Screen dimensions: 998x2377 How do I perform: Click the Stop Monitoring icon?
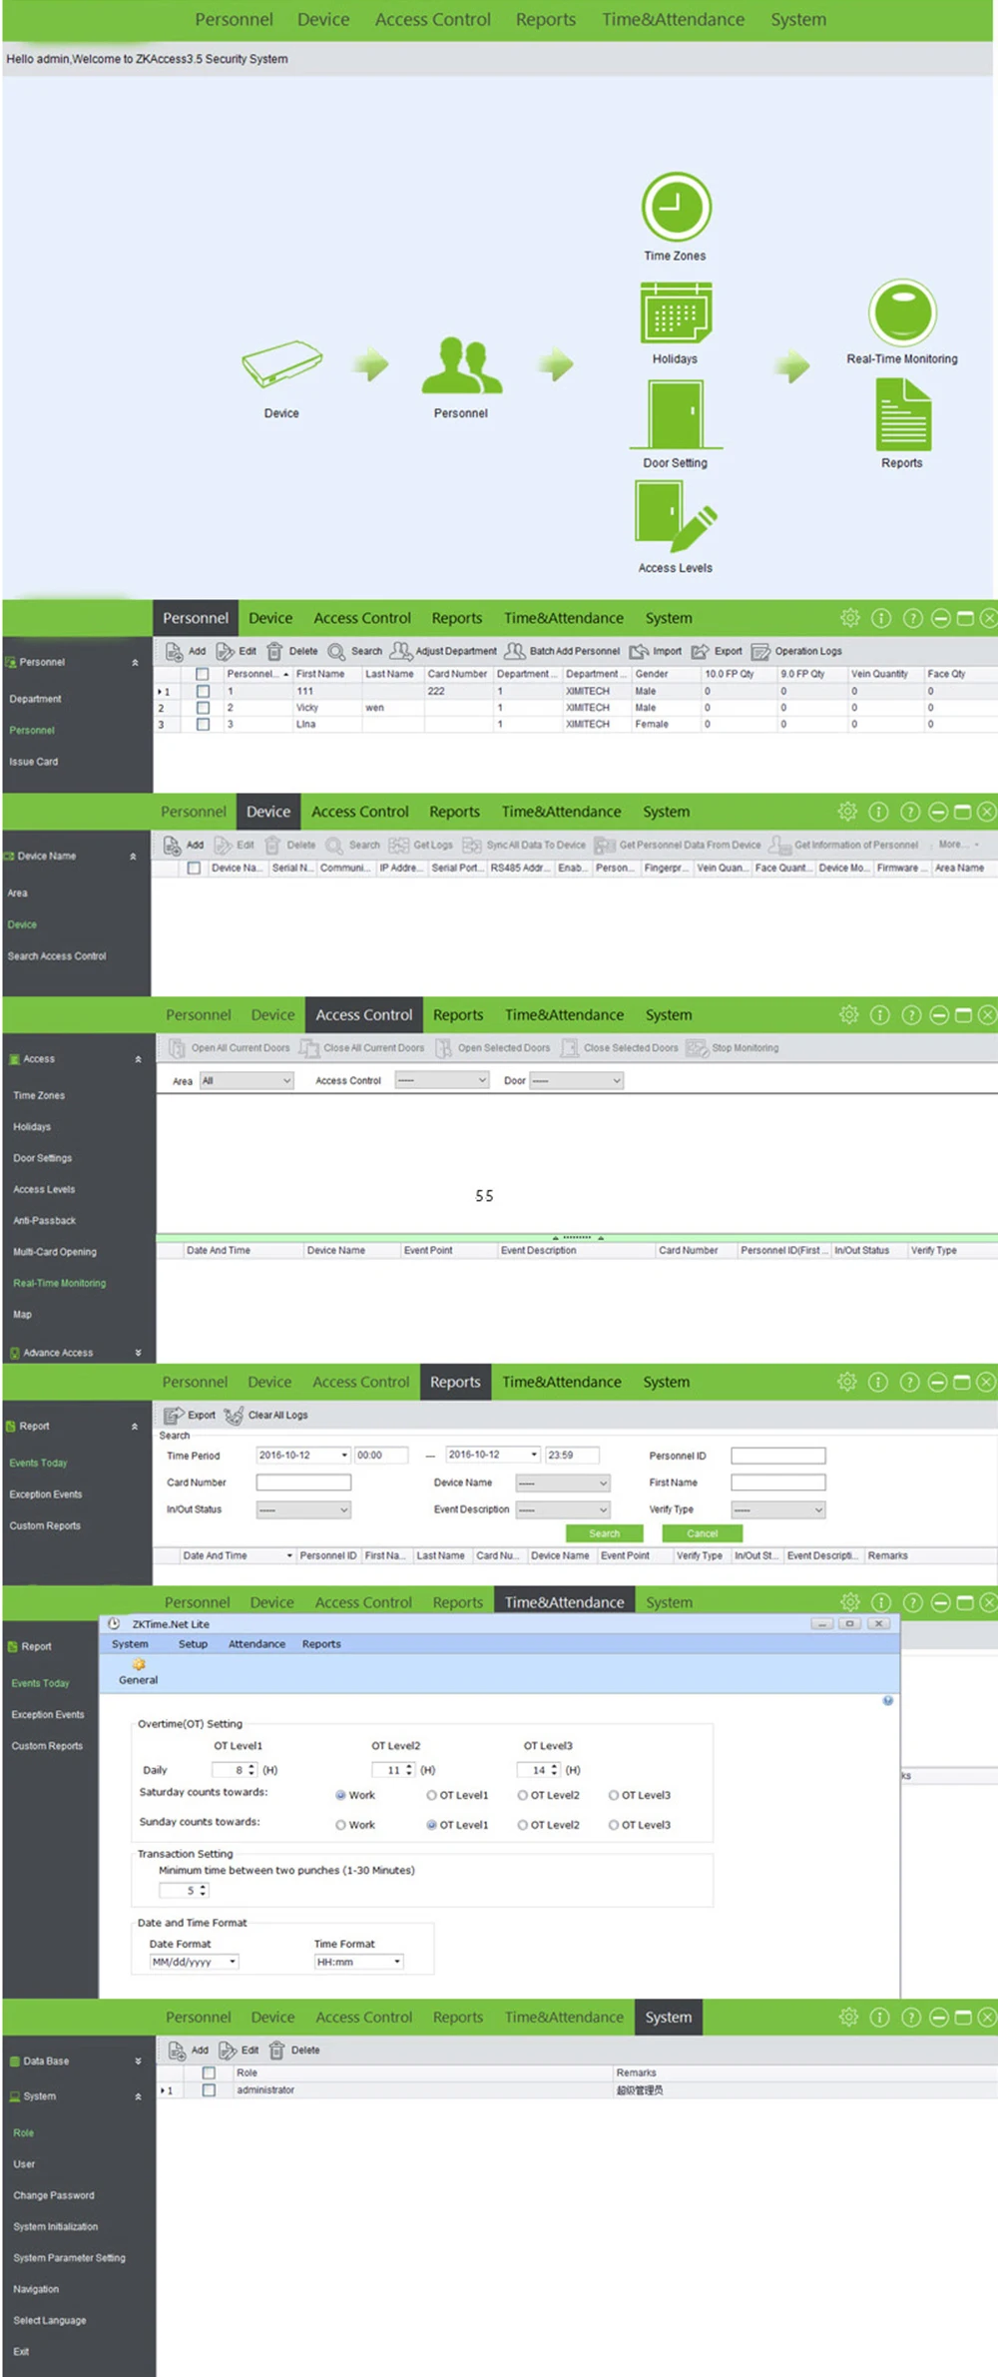click(x=697, y=1048)
